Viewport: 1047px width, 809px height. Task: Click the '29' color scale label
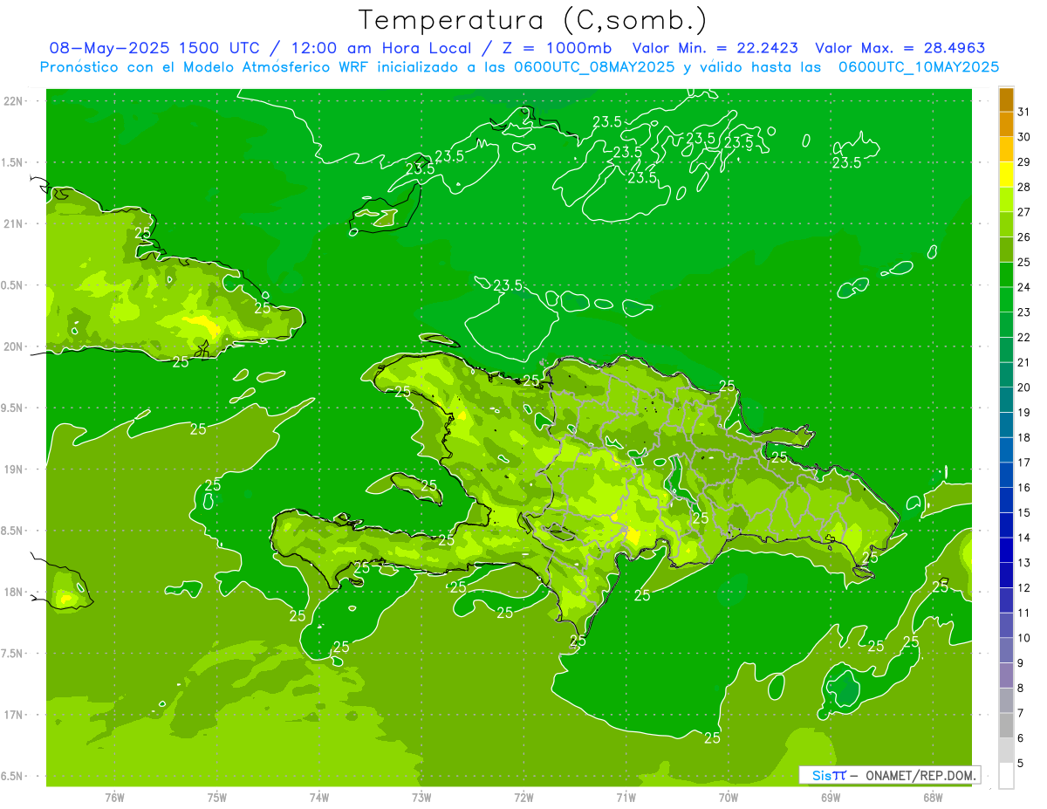click(1024, 161)
